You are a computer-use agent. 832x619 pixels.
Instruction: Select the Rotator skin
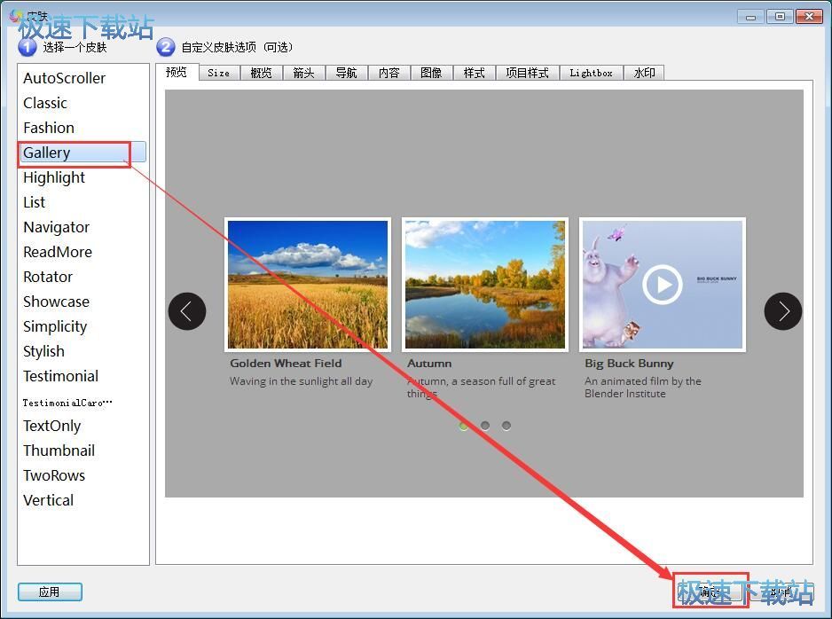point(82,277)
